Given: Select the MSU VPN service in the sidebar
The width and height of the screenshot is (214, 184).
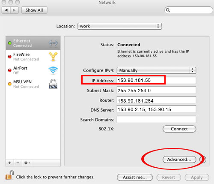Looking at the screenshot, I should coord(33,84).
